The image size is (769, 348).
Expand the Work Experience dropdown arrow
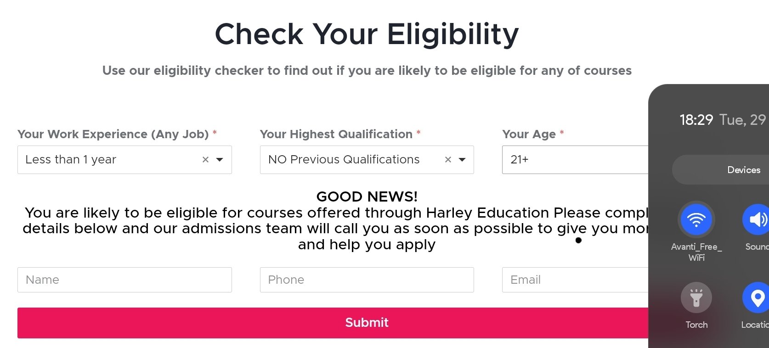(x=220, y=160)
